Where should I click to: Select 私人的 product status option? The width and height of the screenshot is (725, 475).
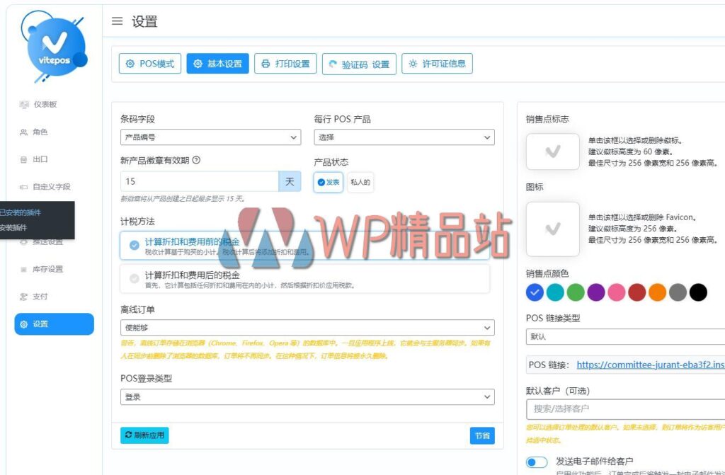362,182
